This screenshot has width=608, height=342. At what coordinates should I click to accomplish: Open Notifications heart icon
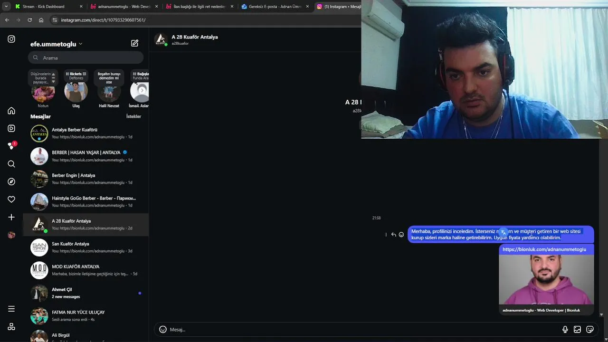click(x=11, y=199)
